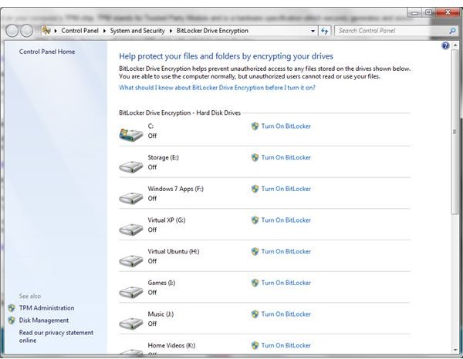Click the 'Hard Disk Drives' section header
This screenshot has height=359, width=463.
click(x=180, y=112)
